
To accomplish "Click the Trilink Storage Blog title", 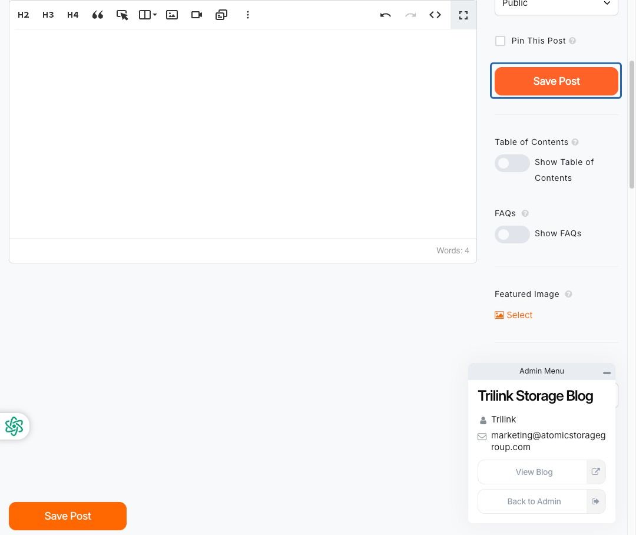I will (x=535, y=396).
